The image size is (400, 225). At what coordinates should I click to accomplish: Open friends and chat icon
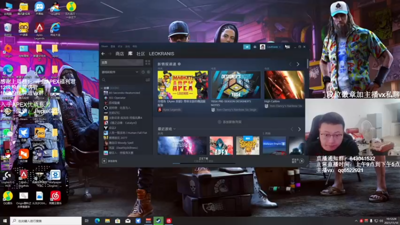click(302, 161)
